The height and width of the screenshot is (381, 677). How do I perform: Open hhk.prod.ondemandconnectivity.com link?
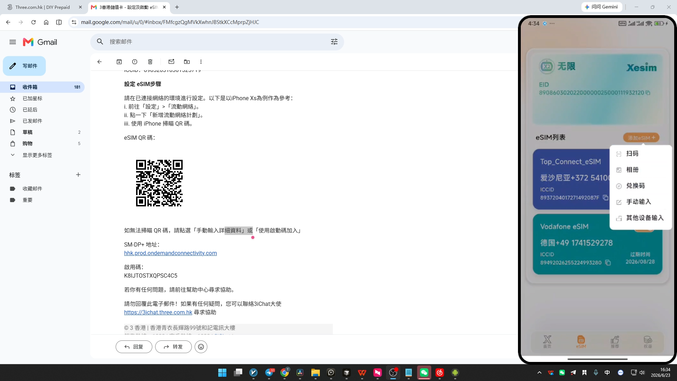[x=170, y=253]
